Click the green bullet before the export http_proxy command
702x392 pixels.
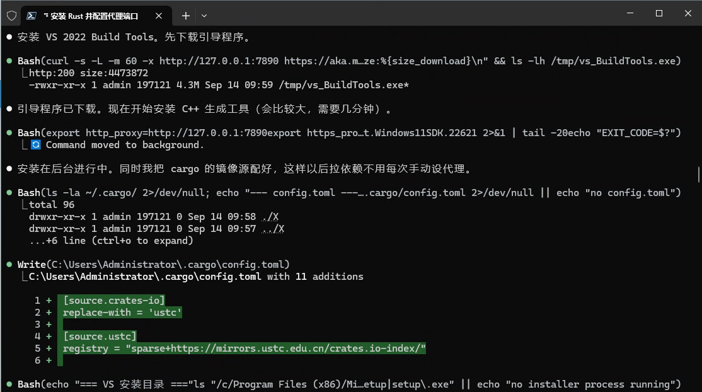9,132
